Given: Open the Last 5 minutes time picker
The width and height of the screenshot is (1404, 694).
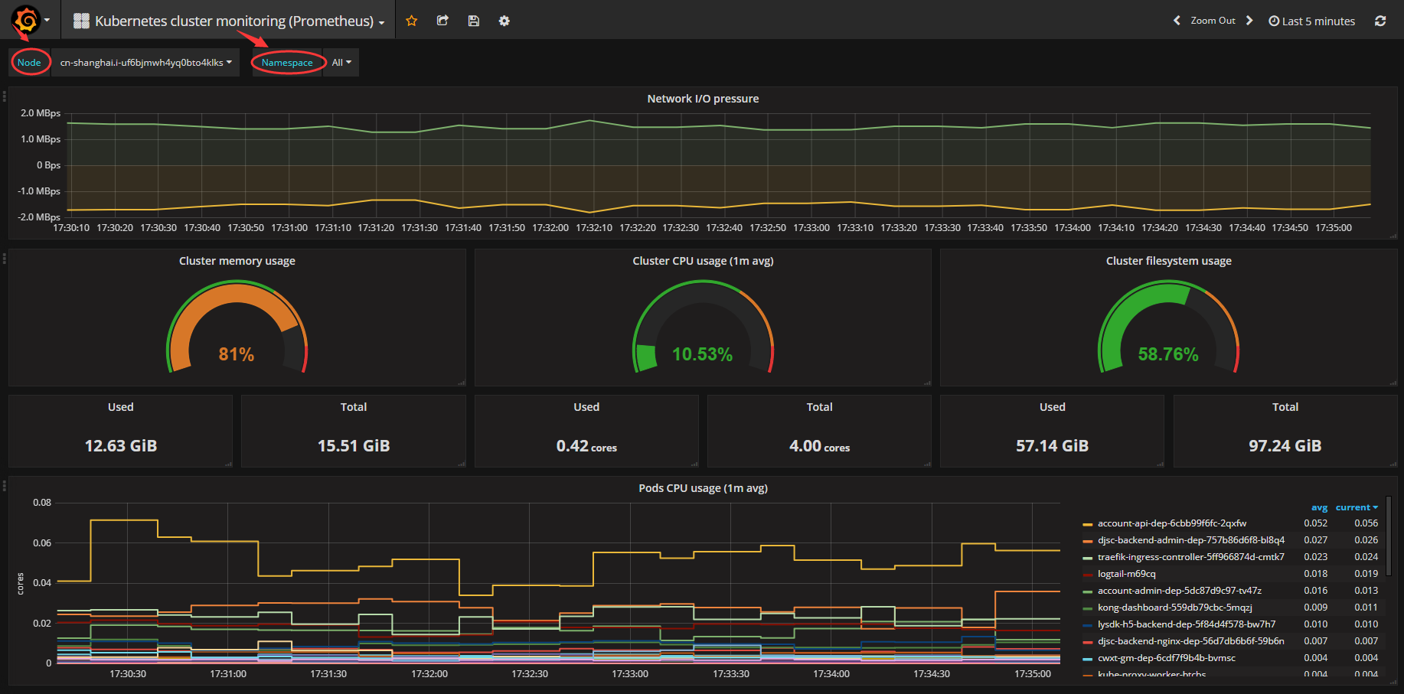Looking at the screenshot, I should 1312,21.
